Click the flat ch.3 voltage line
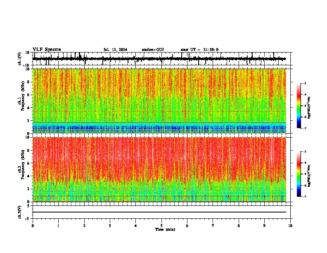This screenshot has height=253, width=327. coord(159,212)
